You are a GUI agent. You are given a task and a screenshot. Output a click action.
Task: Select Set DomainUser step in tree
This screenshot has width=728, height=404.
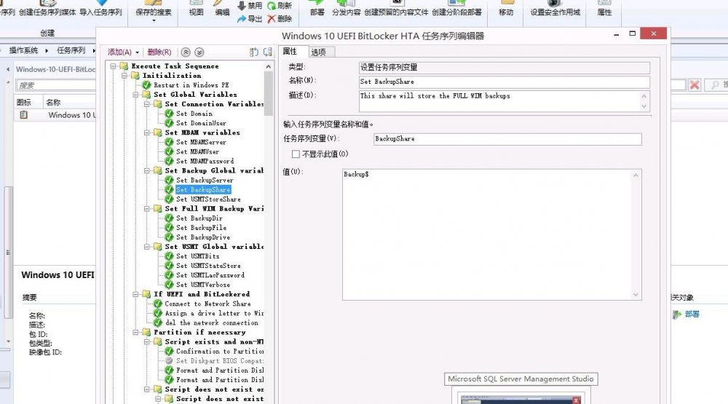pyautogui.click(x=201, y=123)
